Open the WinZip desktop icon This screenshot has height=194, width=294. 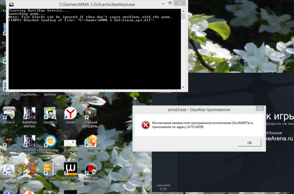pos(50,172)
